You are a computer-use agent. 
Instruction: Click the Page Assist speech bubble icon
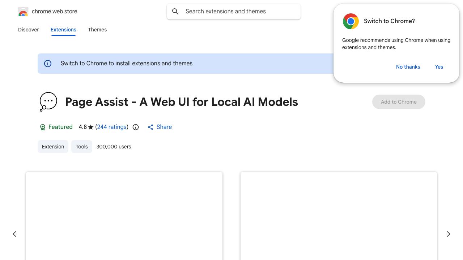pyautogui.click(x=48, y=102)
